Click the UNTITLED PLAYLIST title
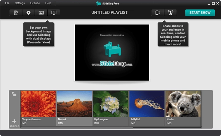The height and width of the screenshot is (136, 221). pos(109,13)
